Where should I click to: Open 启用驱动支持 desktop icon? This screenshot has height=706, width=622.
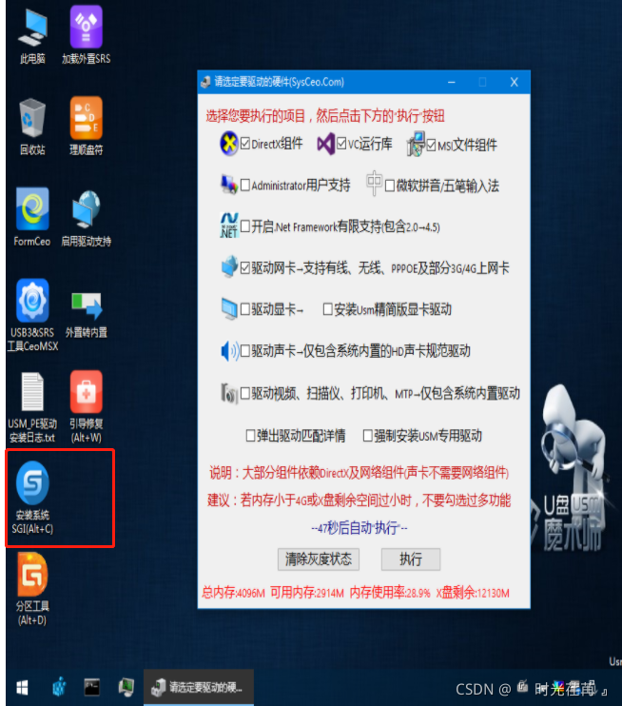[x=86, y=219]
